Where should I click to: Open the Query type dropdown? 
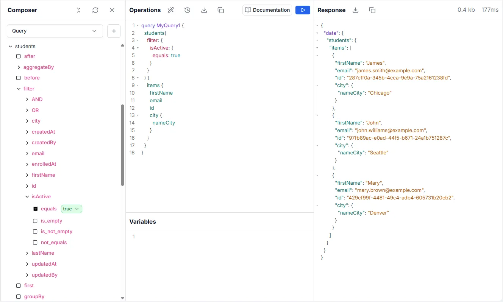point(55,31)
